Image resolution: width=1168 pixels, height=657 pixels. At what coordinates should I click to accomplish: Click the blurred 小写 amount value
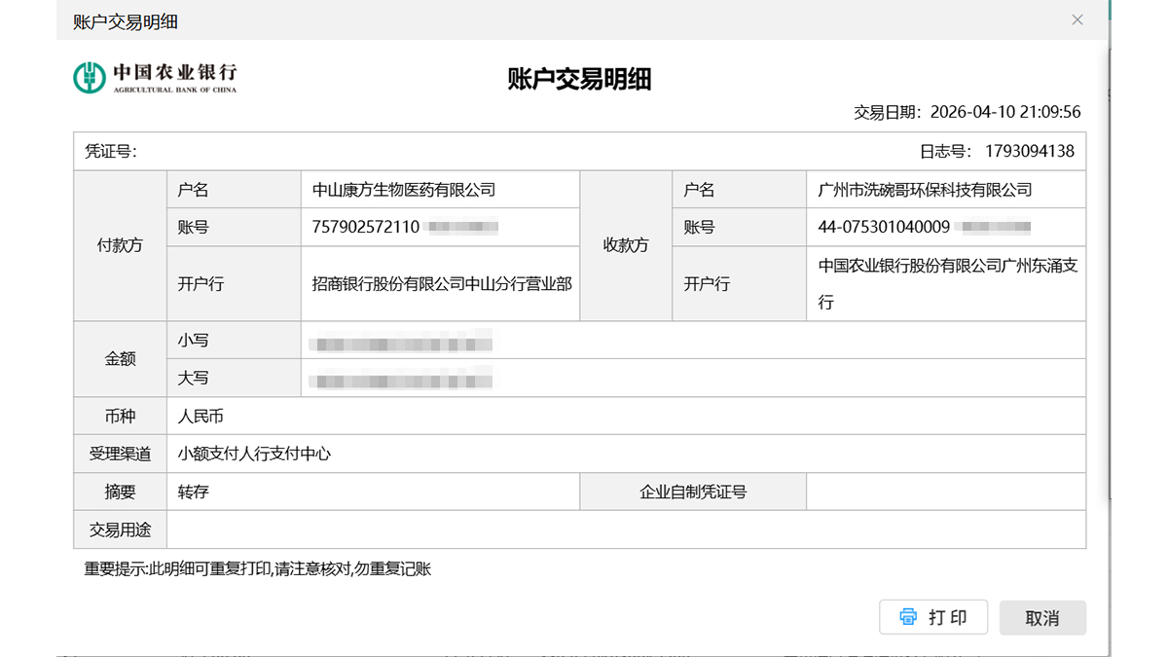399,342
